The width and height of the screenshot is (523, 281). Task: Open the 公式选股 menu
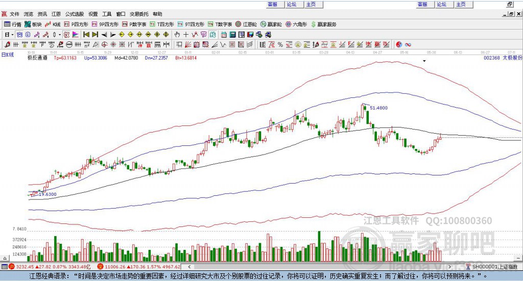coord(75,14)
